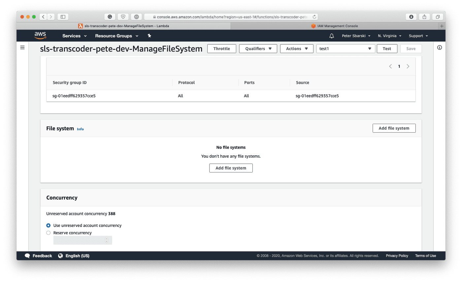Go forward with Safari forward arrow
462x282 pixels.
coord(51,16)
